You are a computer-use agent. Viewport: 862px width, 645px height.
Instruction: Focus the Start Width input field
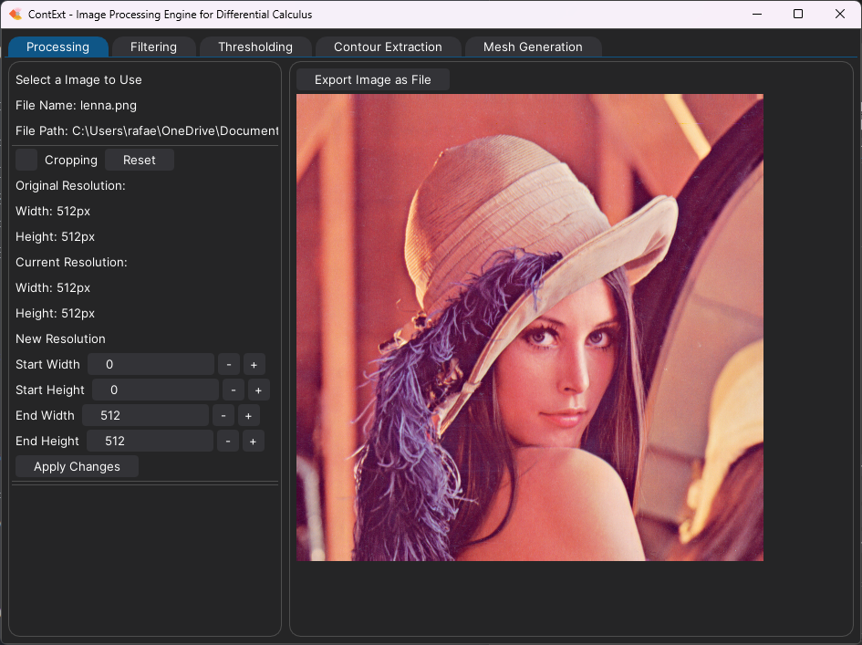click(151, 365)
